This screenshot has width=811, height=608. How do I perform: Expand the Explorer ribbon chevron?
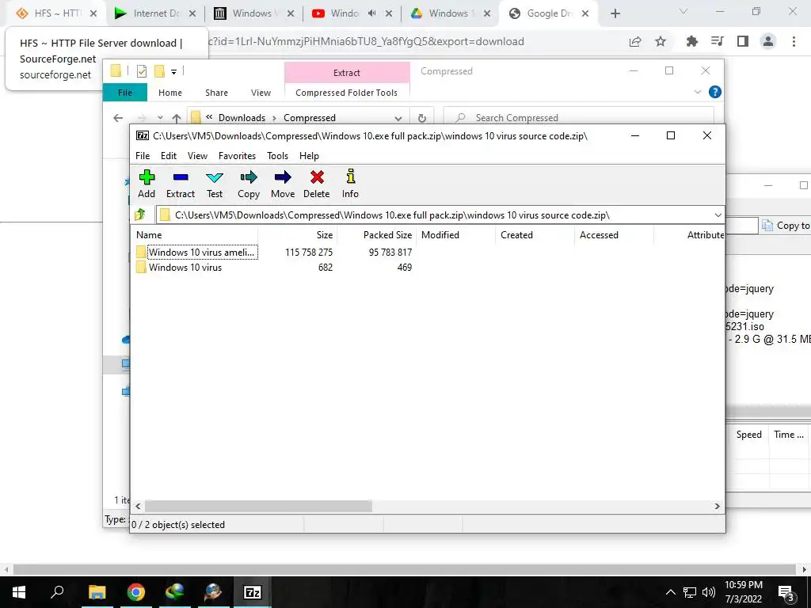(x=697, y=92)
